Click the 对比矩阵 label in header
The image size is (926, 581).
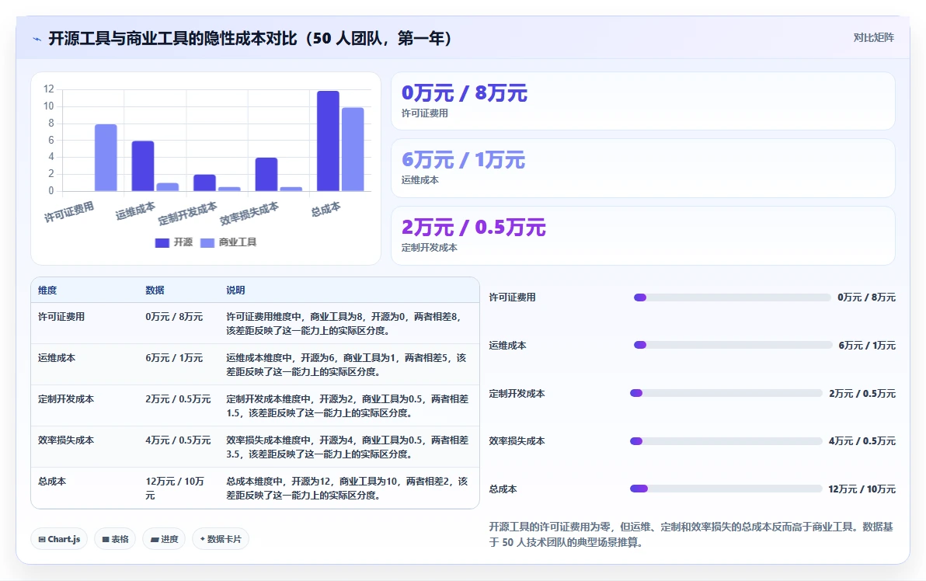pos(873,38)
